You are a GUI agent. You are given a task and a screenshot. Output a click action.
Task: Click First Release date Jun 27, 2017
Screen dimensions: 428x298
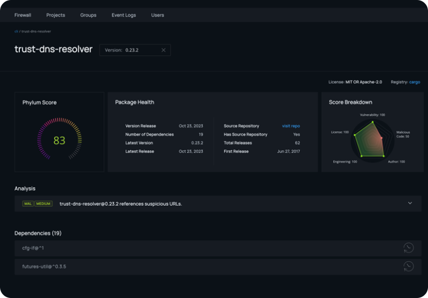(x=288, y=151)
